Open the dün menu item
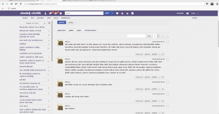The height and width of the screenshot is (114, 219). (33, 18)
